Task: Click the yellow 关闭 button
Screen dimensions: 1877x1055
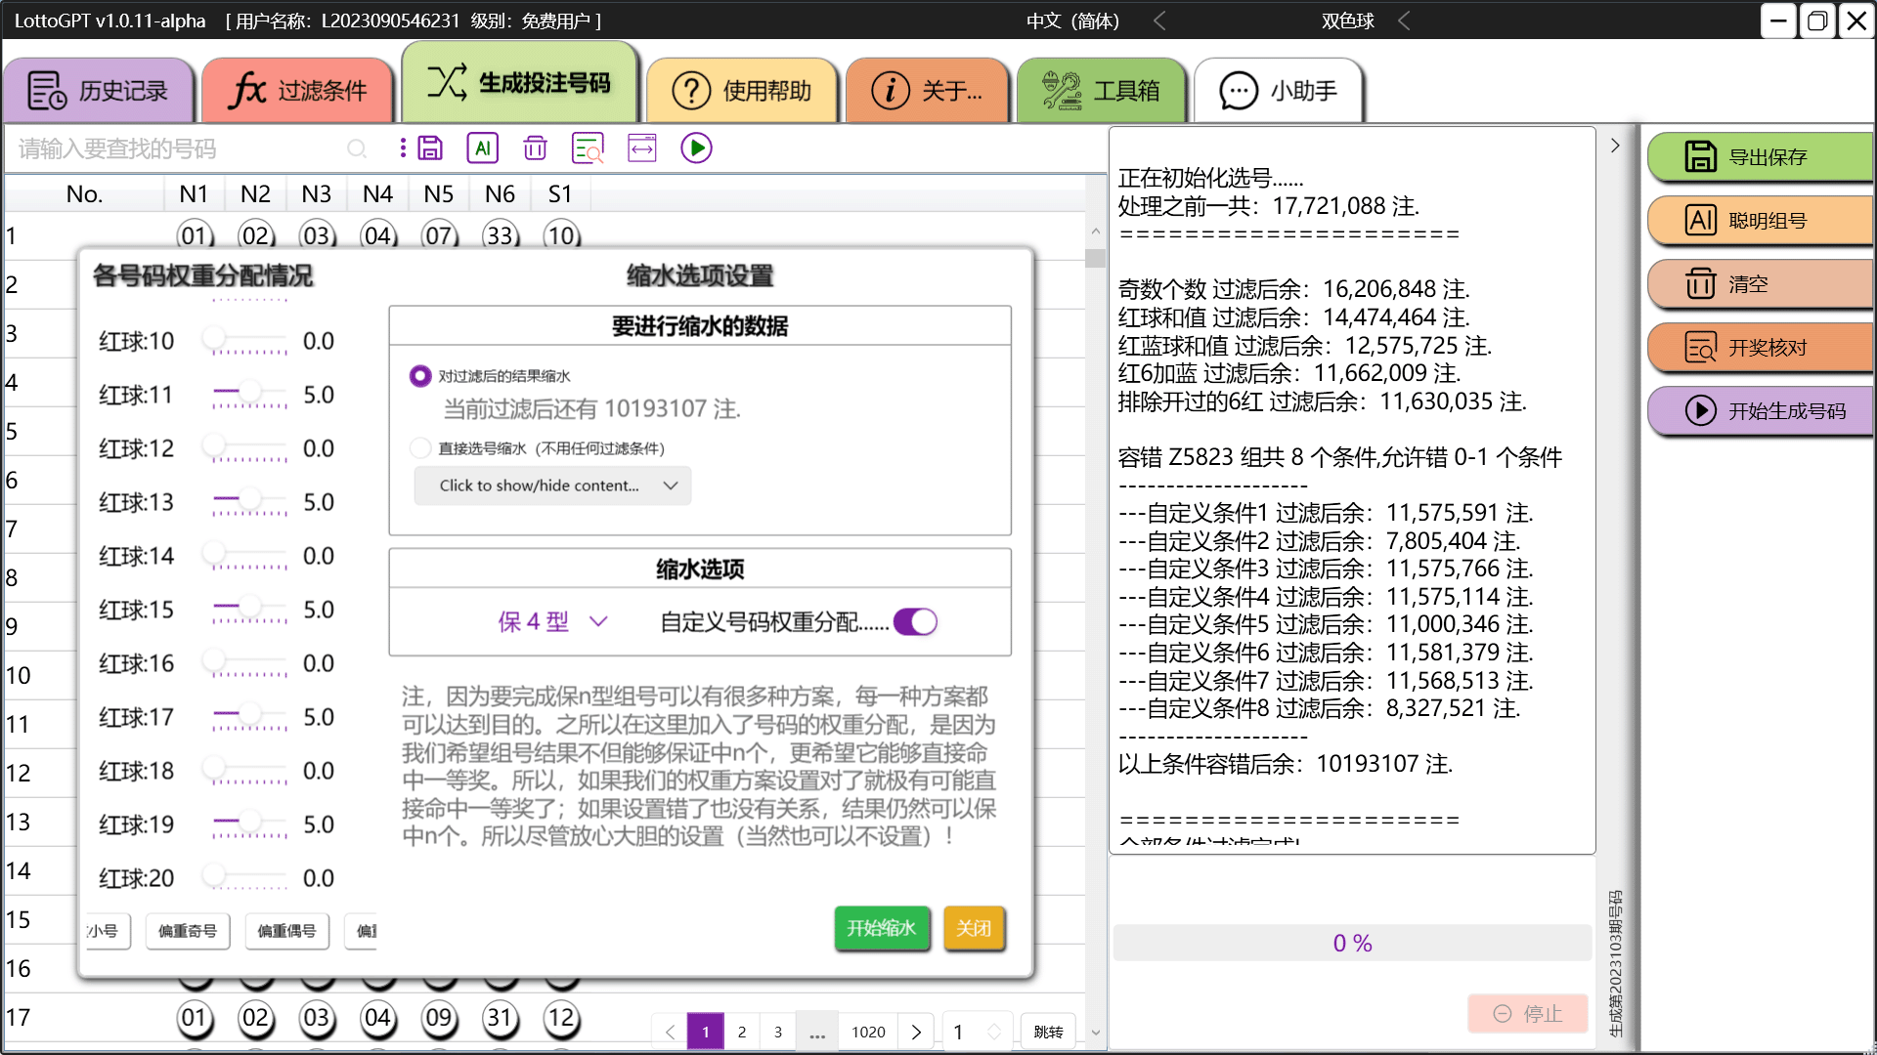Action: [974, 928]
